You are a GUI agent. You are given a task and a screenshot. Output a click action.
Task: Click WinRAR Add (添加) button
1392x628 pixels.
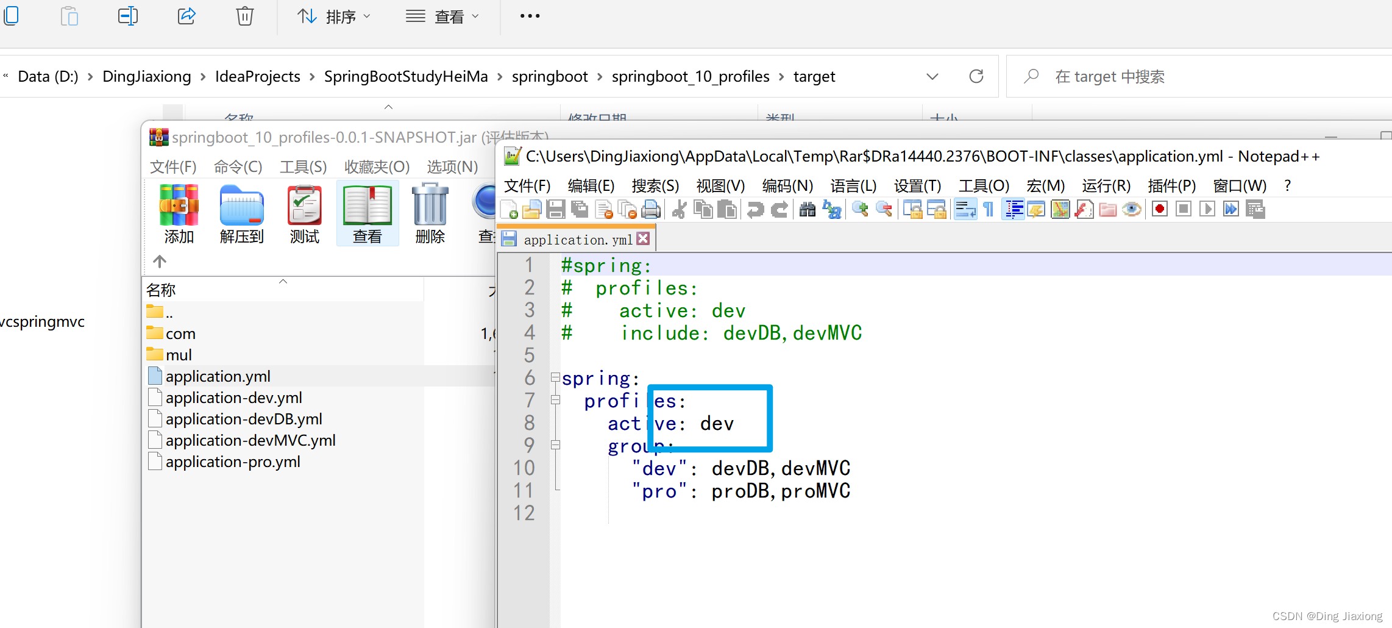(179, 214)
